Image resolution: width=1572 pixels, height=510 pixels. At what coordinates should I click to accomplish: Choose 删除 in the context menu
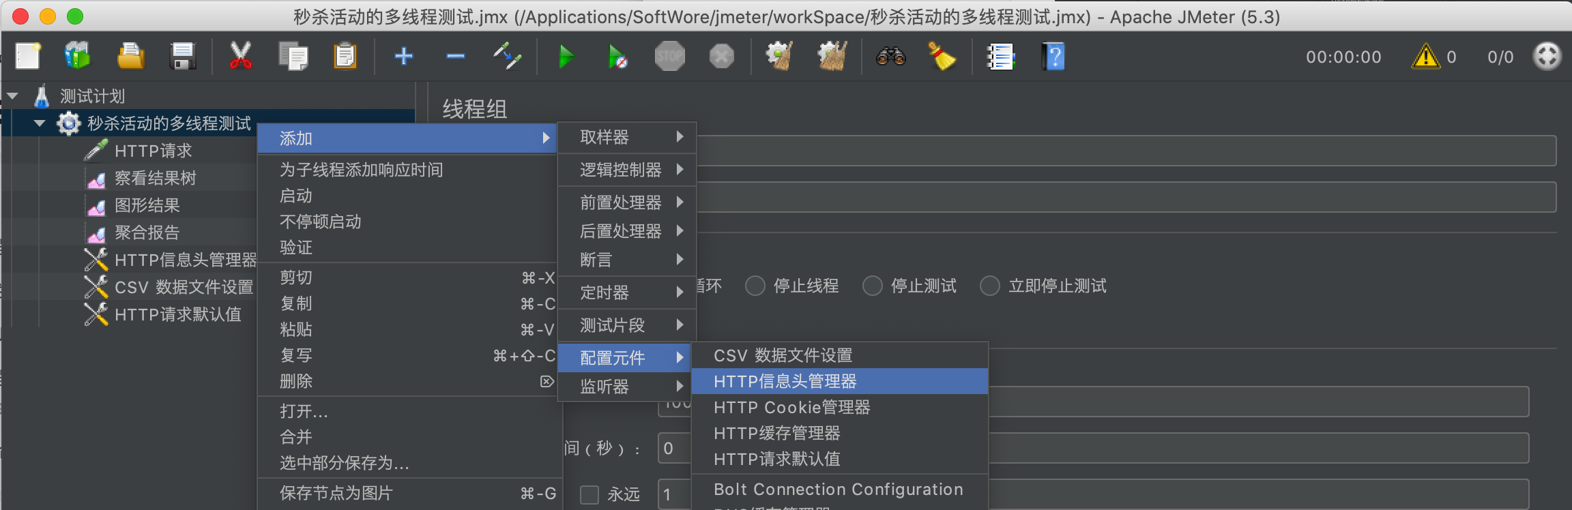(407, 381)
